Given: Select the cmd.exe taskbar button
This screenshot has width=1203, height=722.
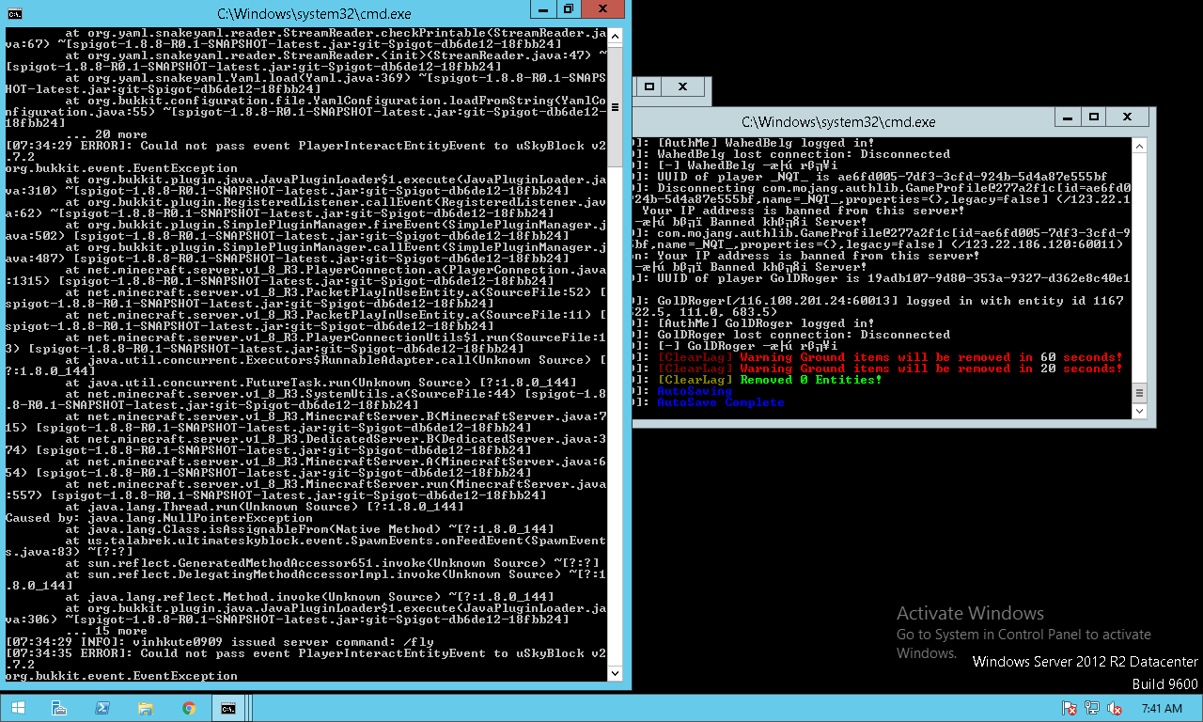Looking at the screenshot, I should (228, 708).
